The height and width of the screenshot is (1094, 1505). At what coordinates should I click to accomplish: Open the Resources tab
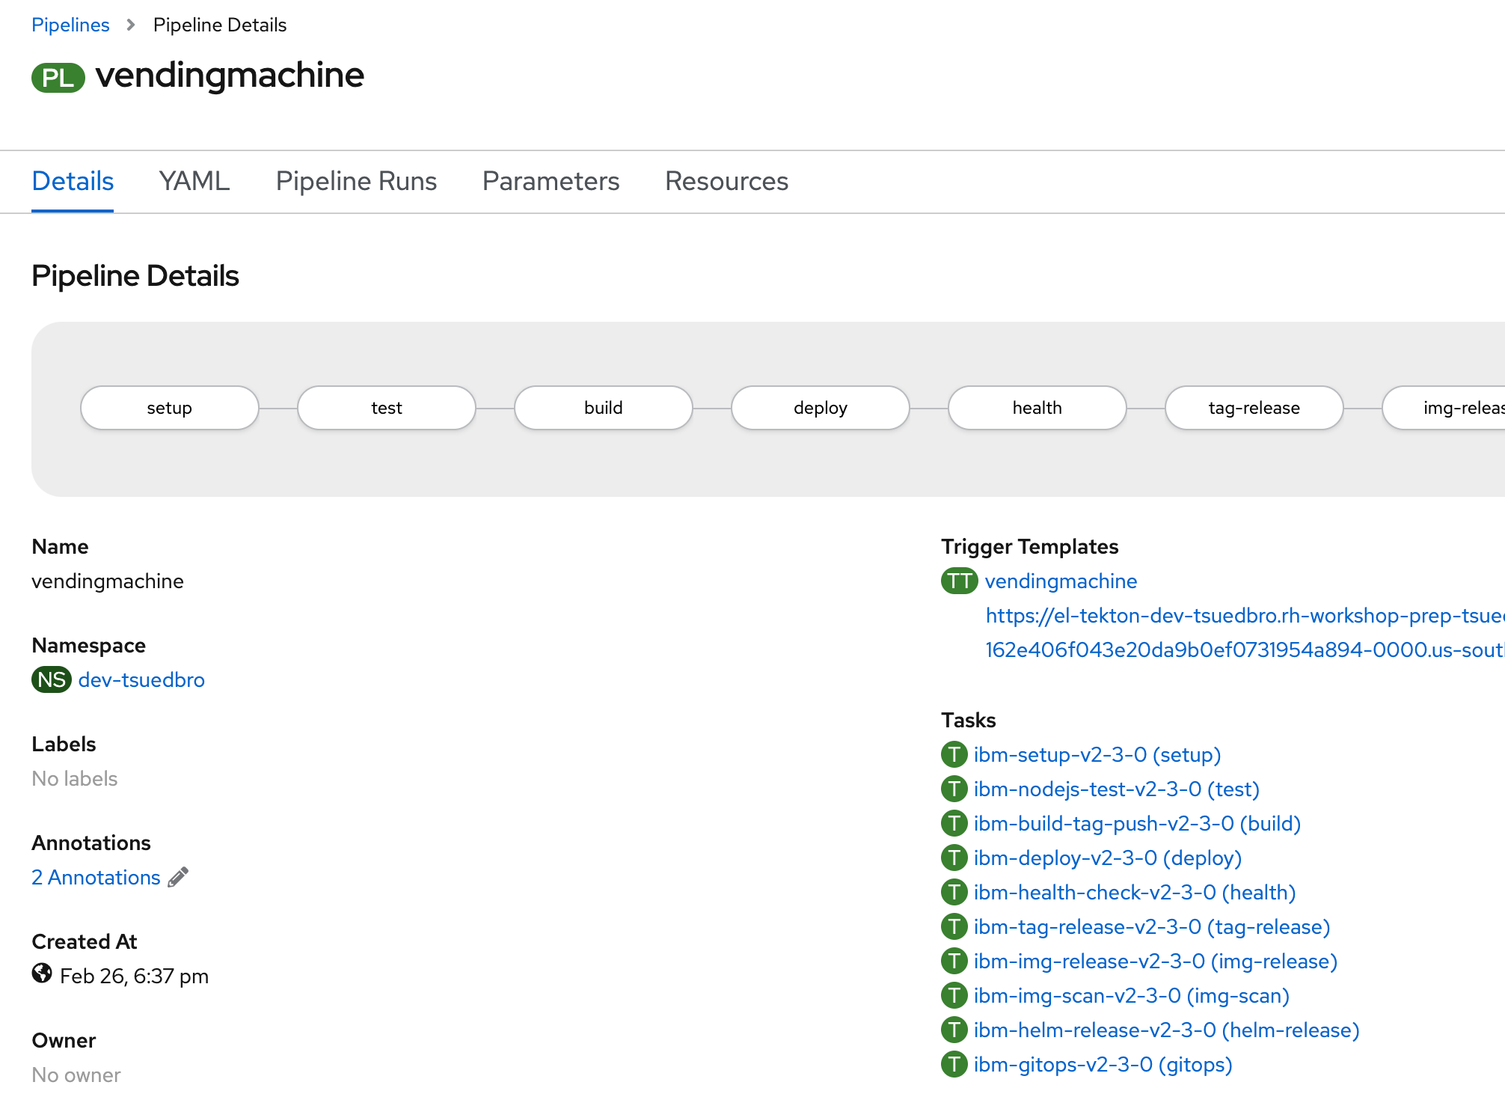726,181
